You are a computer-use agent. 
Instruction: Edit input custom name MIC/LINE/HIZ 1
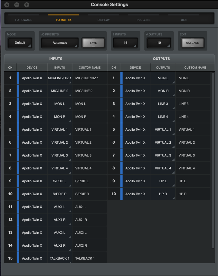[x=90, y=78]
